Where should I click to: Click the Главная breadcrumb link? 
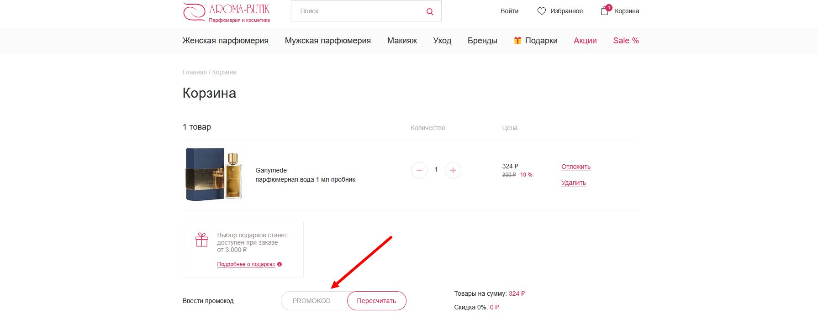(x=195, y=72)
